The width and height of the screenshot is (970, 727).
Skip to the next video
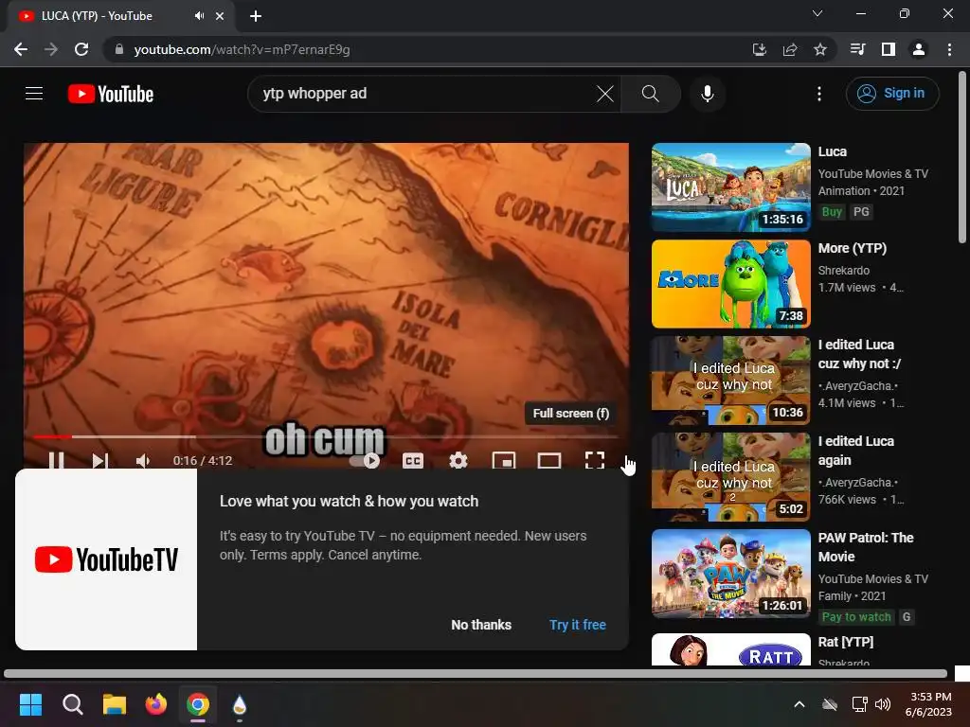99,461
